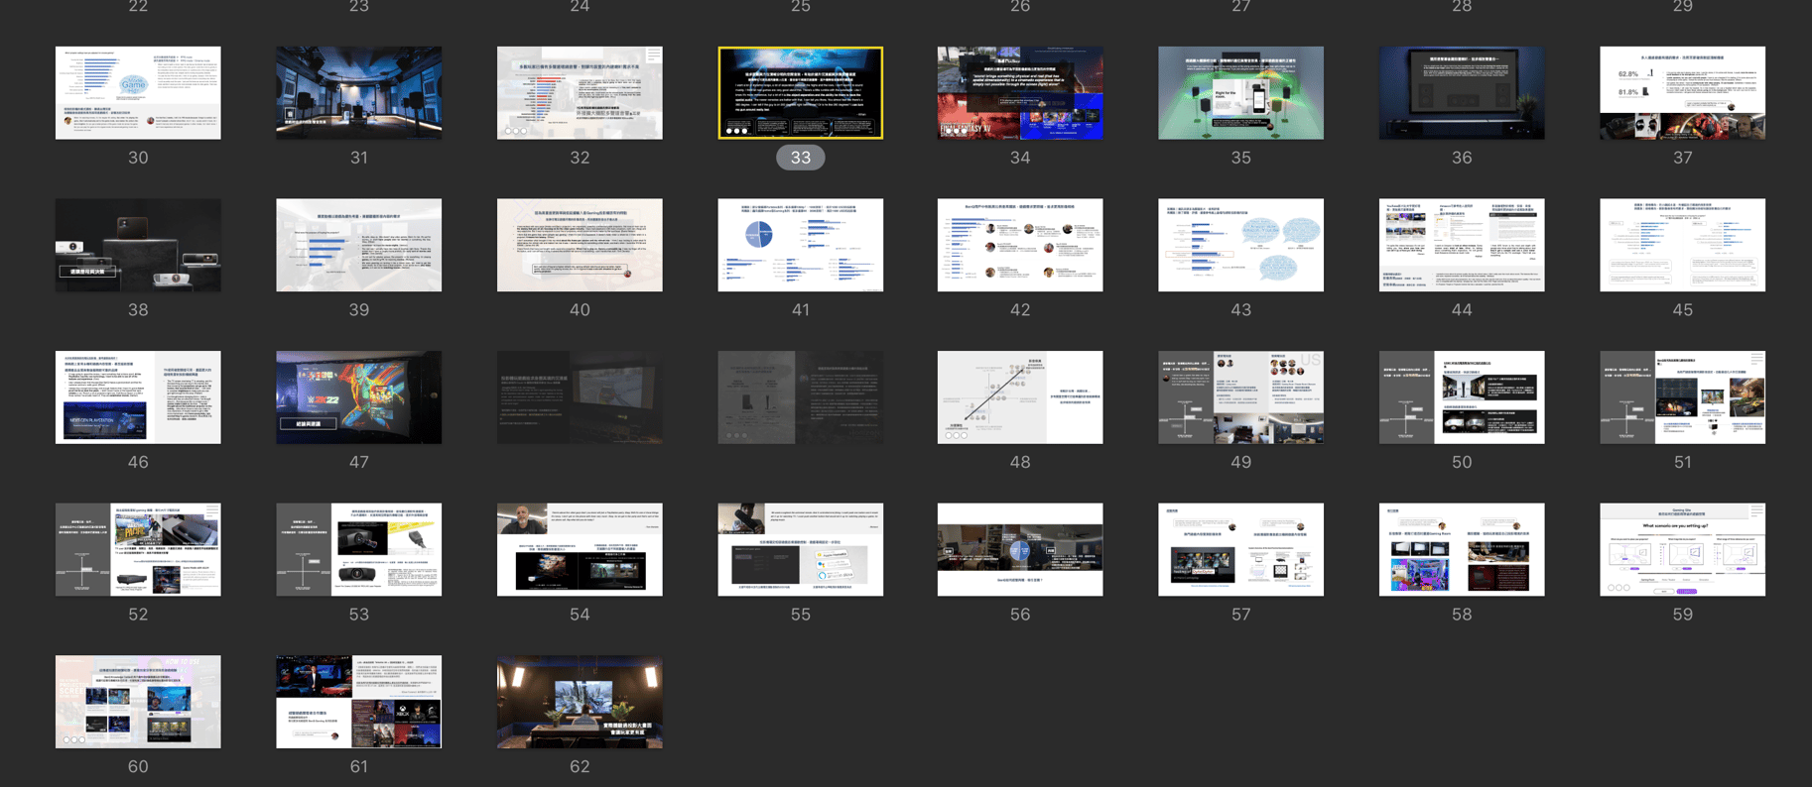
Task: Click the highlighted number badge 33
Action: click(801, 158)
